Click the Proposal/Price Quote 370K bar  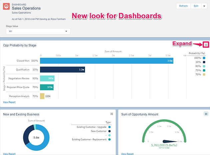(x=47, y=87)
